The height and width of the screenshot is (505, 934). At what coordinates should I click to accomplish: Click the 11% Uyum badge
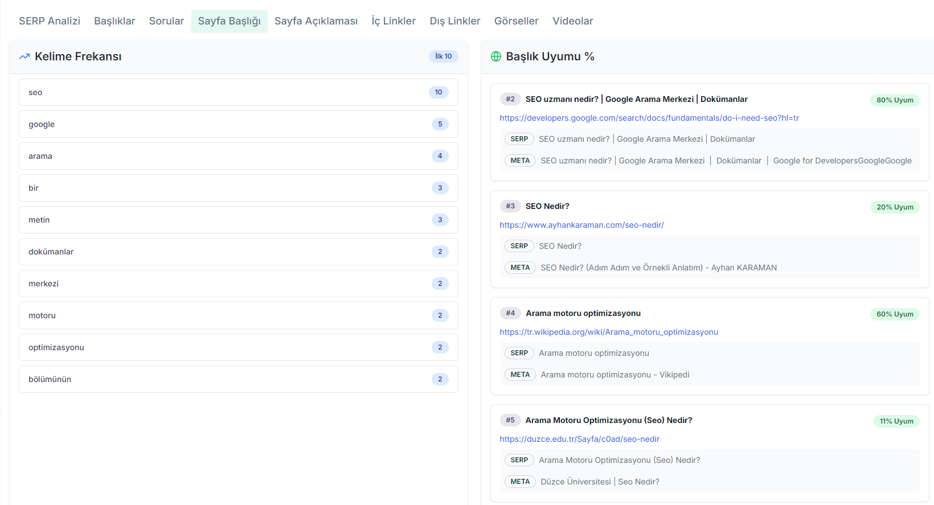(896, 421)
